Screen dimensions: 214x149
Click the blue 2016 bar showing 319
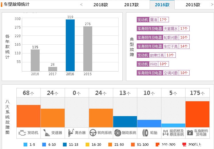pos(70,45)
